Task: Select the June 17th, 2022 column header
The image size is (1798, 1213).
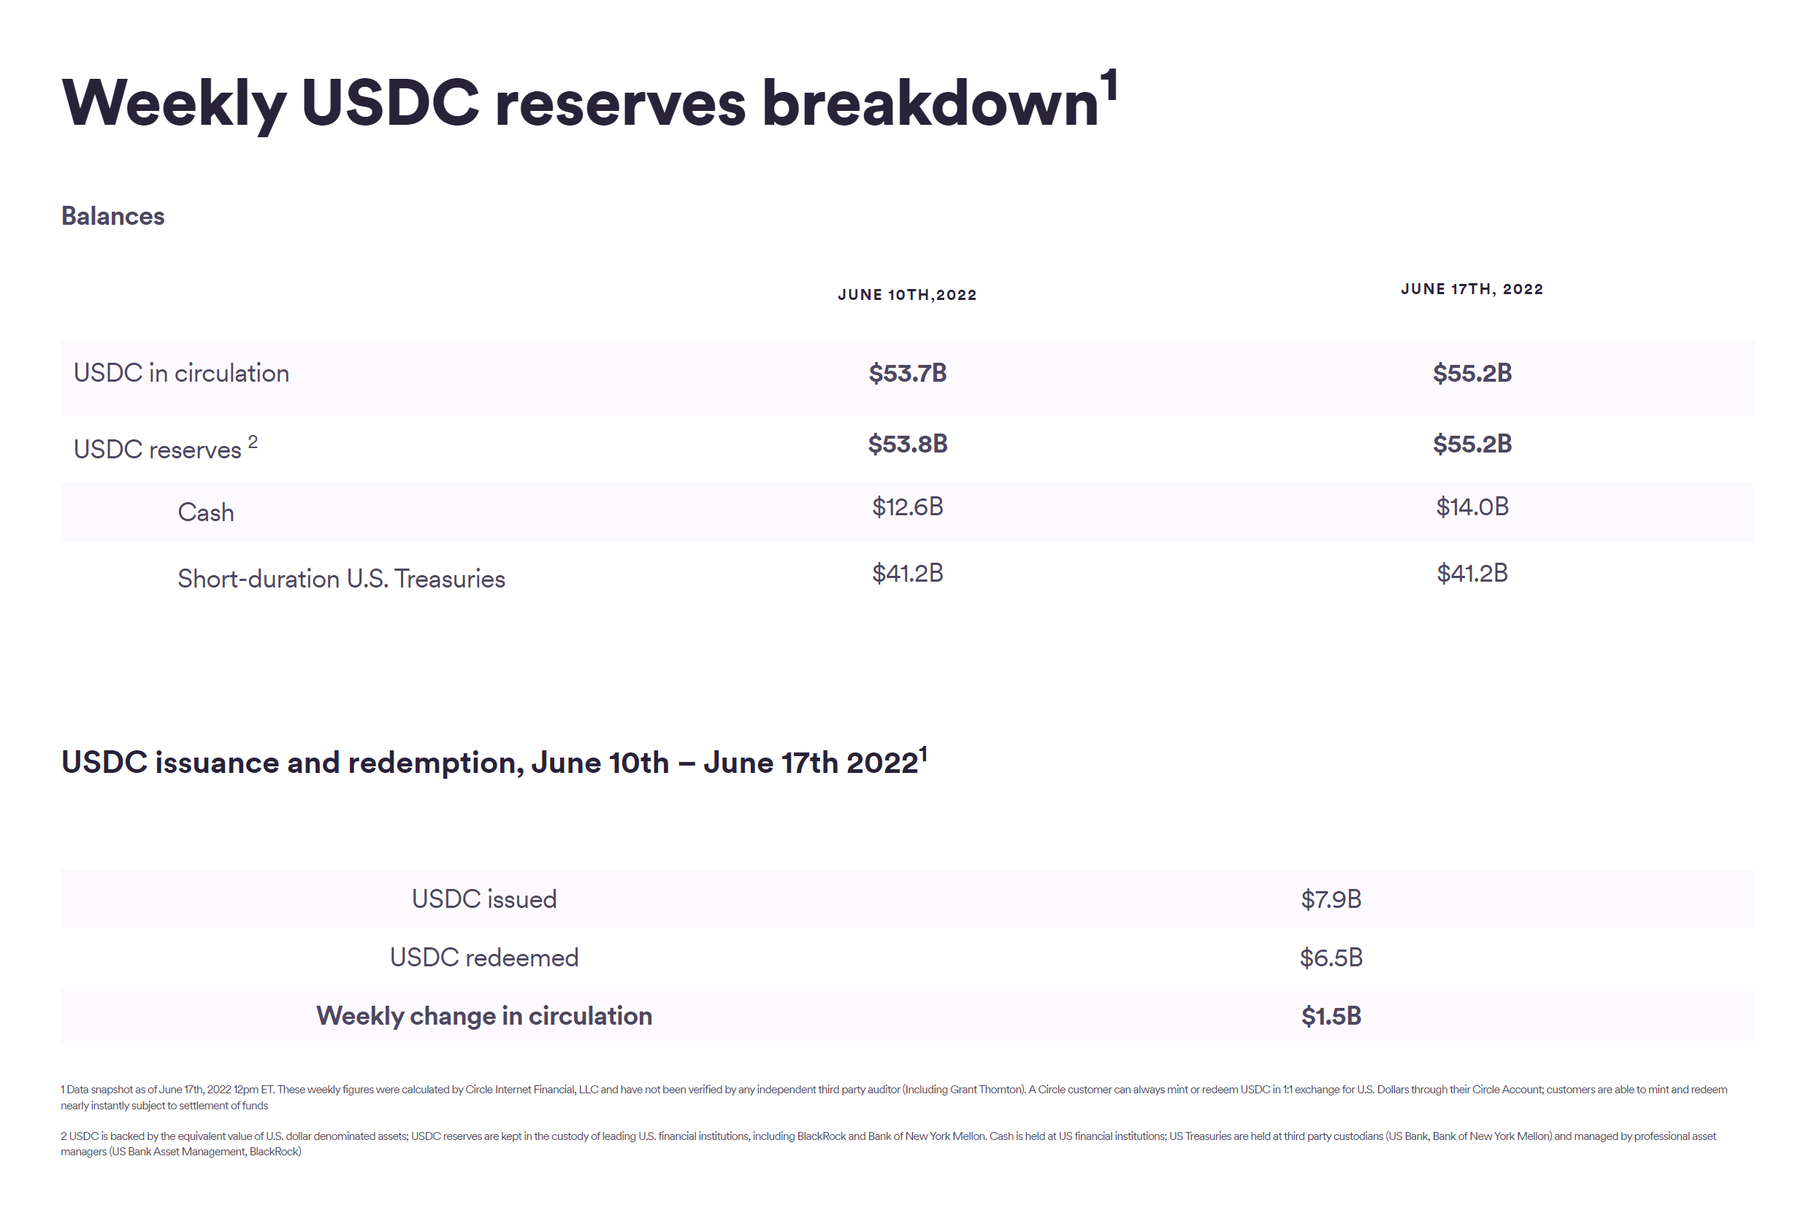Action: pyautogui.click(x=1472, y=289)
